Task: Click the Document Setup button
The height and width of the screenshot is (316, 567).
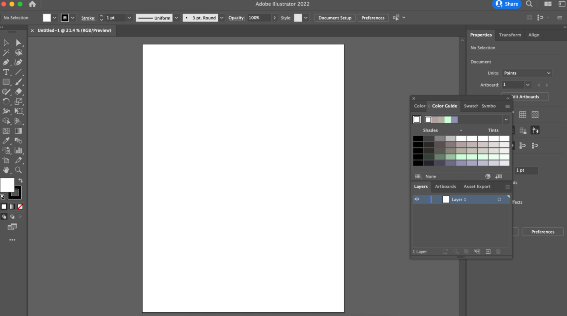Action: tap(334, 17)
